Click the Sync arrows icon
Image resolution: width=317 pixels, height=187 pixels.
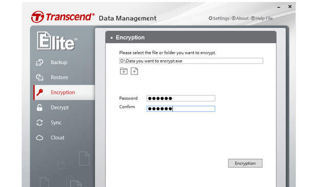tap(40, 122)
